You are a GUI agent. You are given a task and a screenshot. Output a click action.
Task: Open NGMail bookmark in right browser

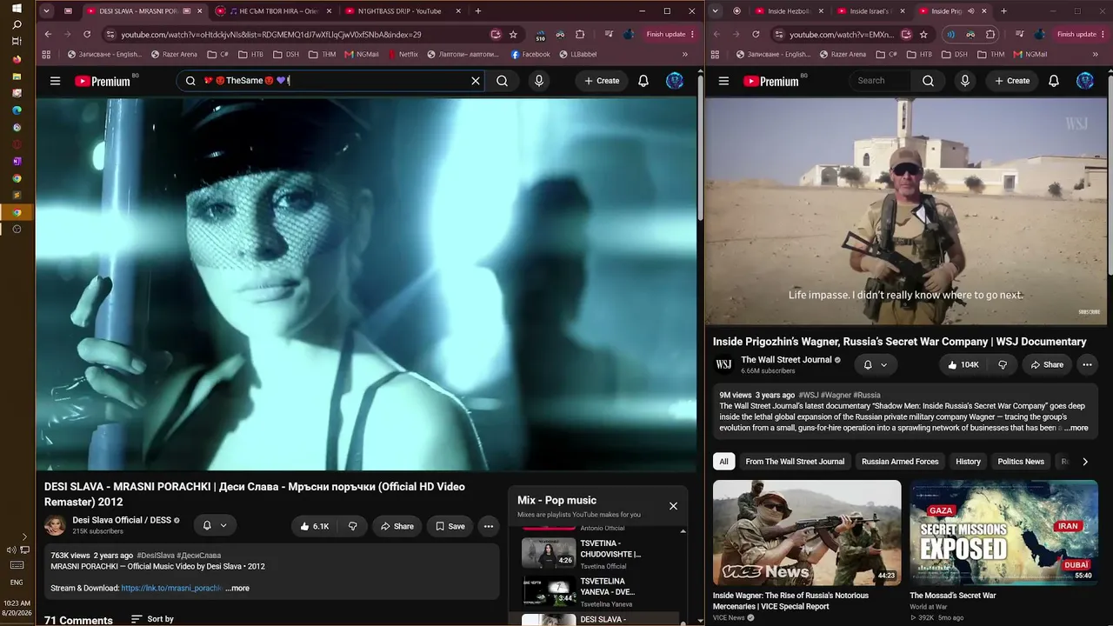[x=1030, y=54]
